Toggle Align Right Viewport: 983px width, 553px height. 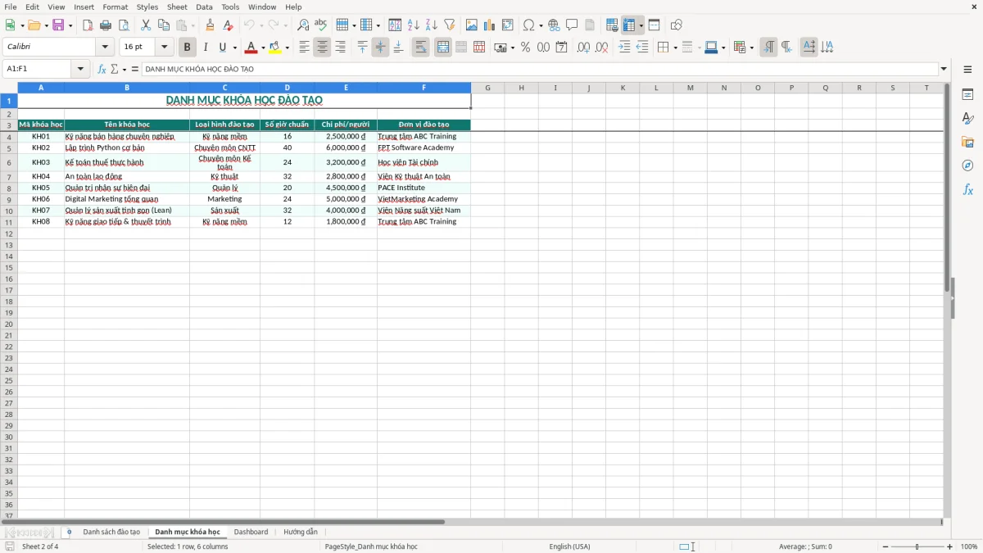click(x=340, y=48)
